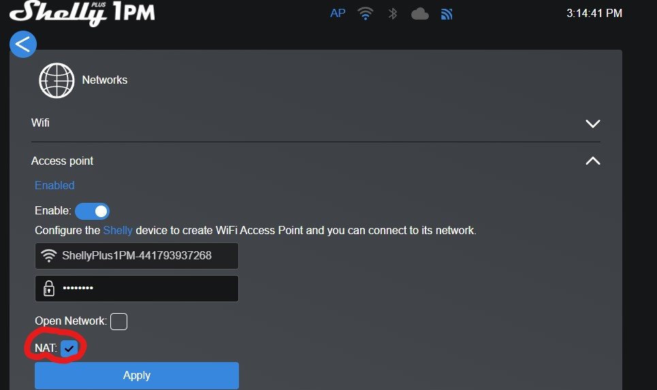Click the access point password field

coord(146,288)
